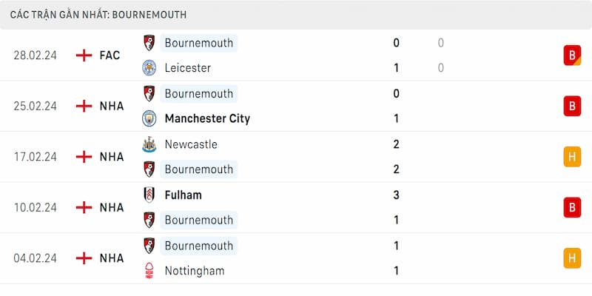This screenshot has width=592, height=296.
Task: Click Bournemouth crest in the FAC match
Action: [x=149, y=43]
